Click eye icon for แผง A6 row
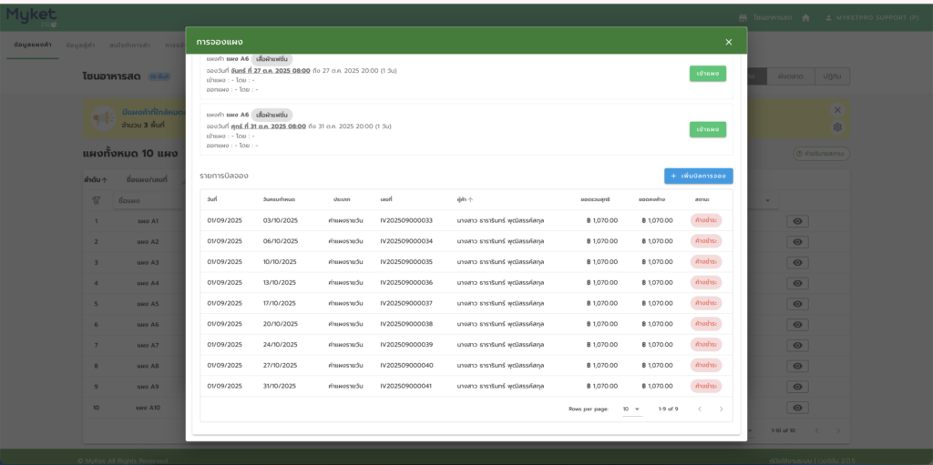The height and width of the screenshot is (465, 933). point(797,325)
